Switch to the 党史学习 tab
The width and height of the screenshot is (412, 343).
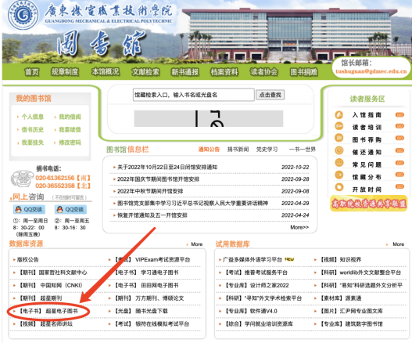[x=267, y=150]
